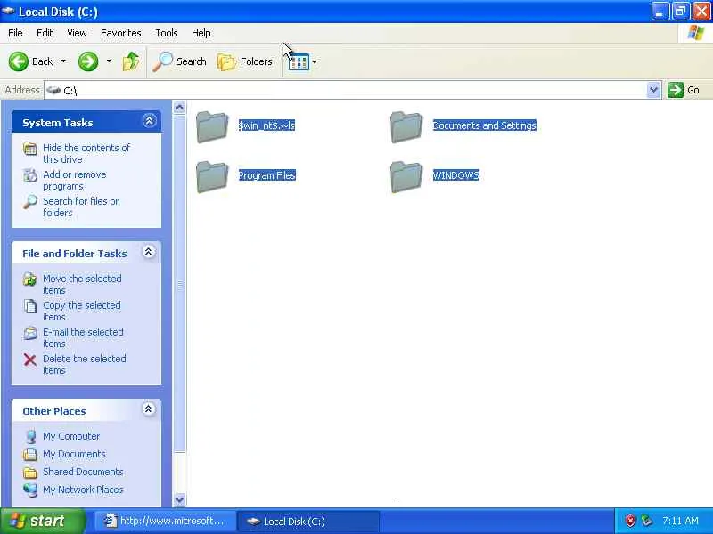Click the Program Files folder name

(x=267, y=175)
